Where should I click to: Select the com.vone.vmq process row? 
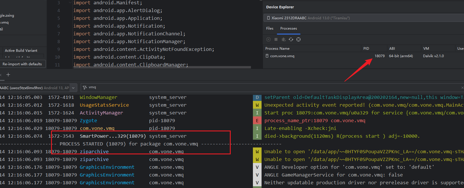click(282, 56)
